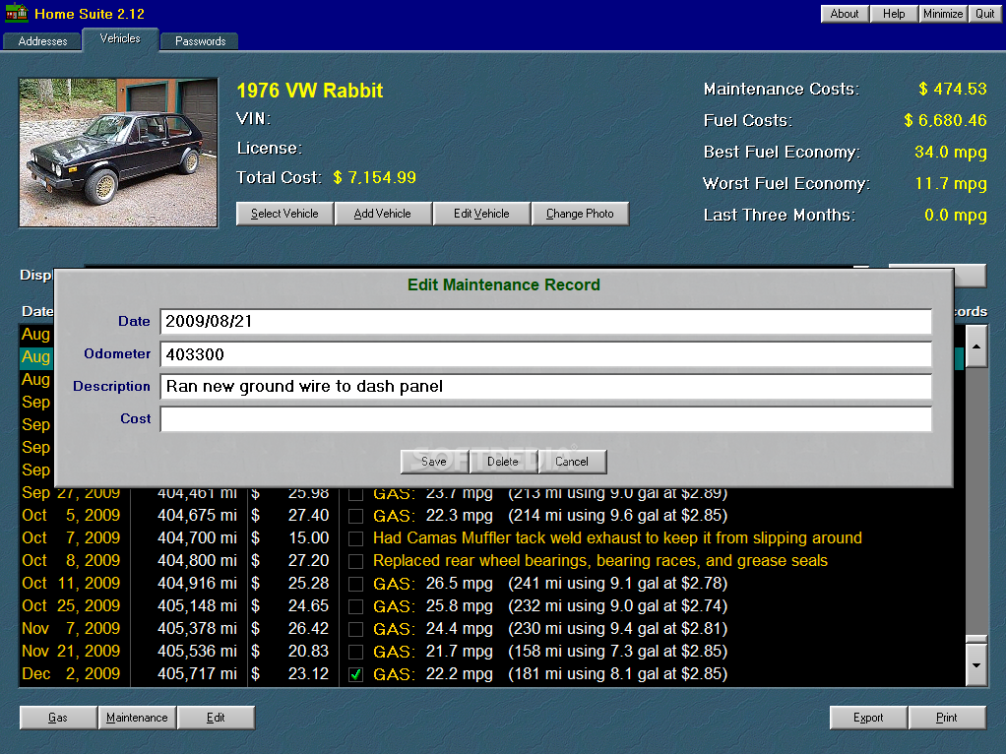The width and height of the screenshot is (1006, 754).
Task: Toggle checkbox on Oct 11 gas row
Action: (x=355, y=584)
